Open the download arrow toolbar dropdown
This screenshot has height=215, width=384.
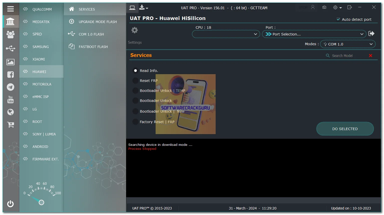[144, 8]
